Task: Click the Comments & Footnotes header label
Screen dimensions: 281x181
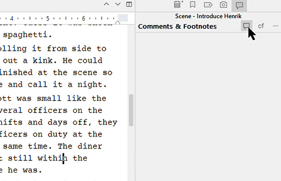Action: (177, 27)
